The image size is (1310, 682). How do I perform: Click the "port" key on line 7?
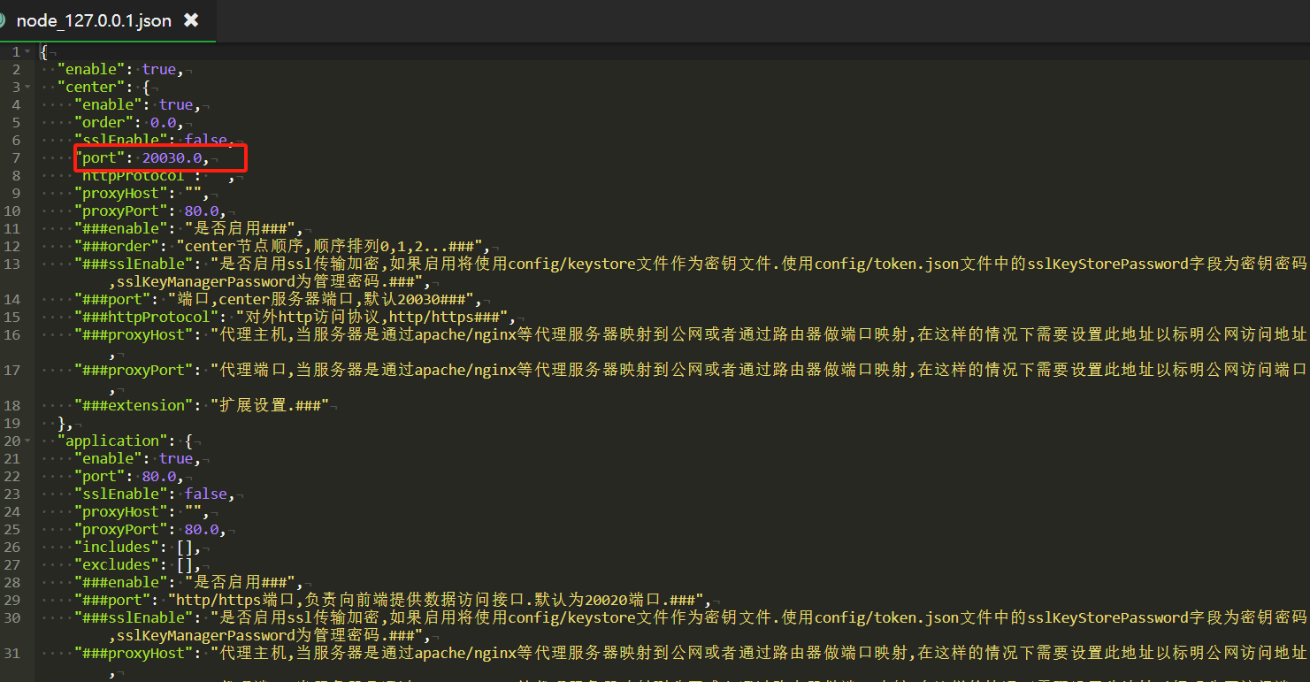click(100, 157)
